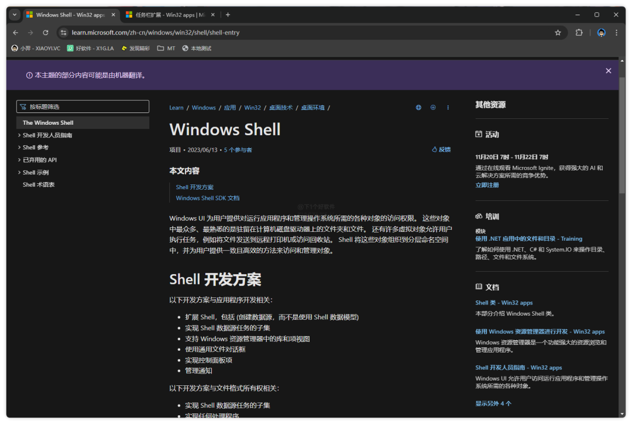The height and width of the screenshot is (424, 632).
Task: Click the Windows breadcrumb link
Action: (x=204, y=108)
